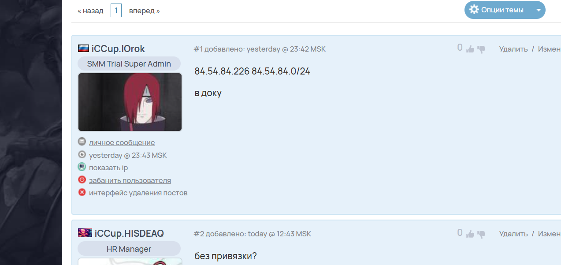The image size is (561, 265).
Task: Open iCCup.lOrok's red-haired avatar image
Action: tap(130, 102)
